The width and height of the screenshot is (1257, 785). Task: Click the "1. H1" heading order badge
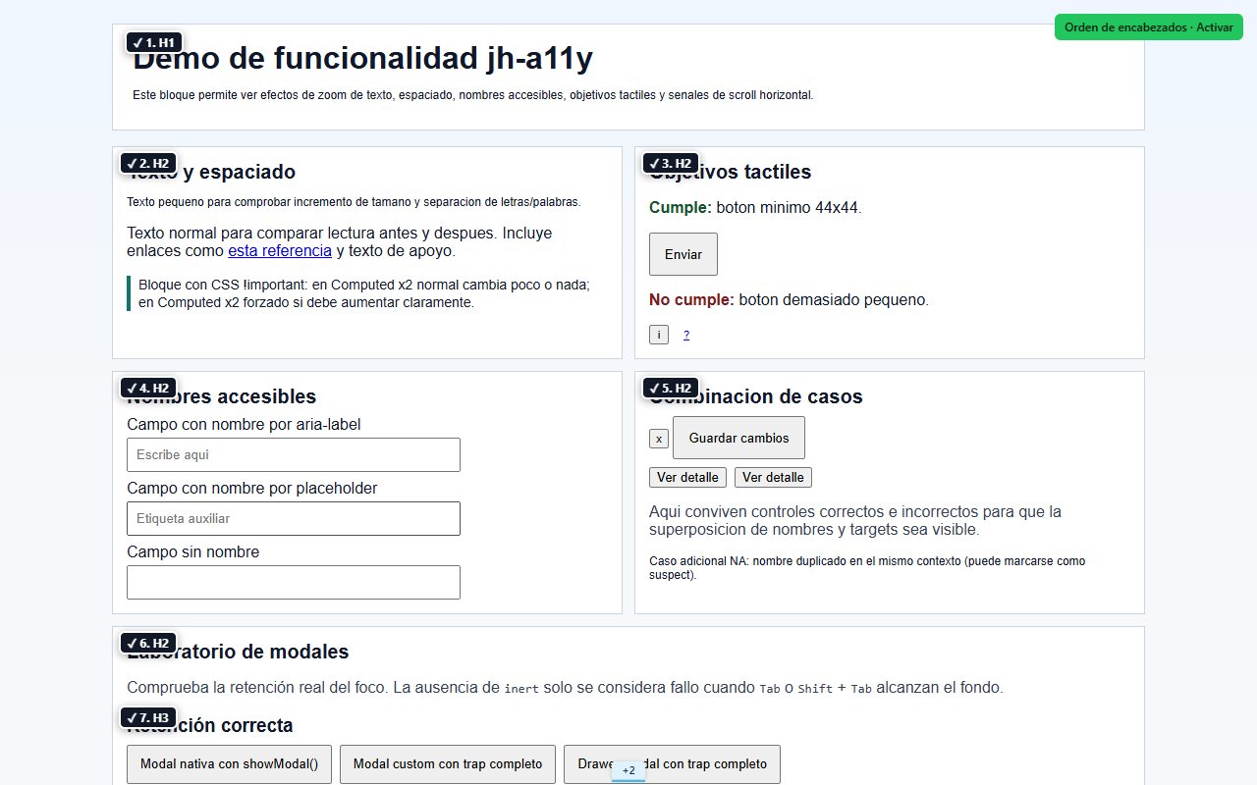[153, 42]
